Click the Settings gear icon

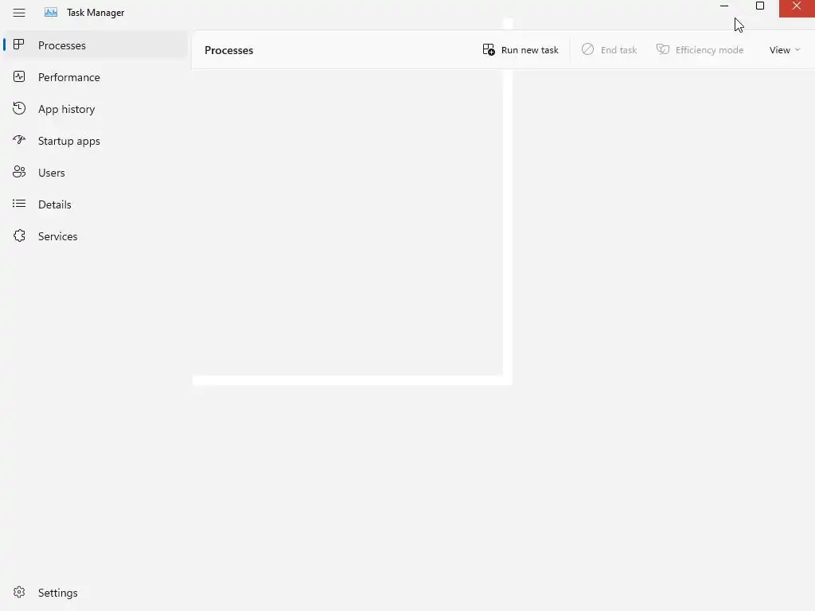click(x=19, y=592)
